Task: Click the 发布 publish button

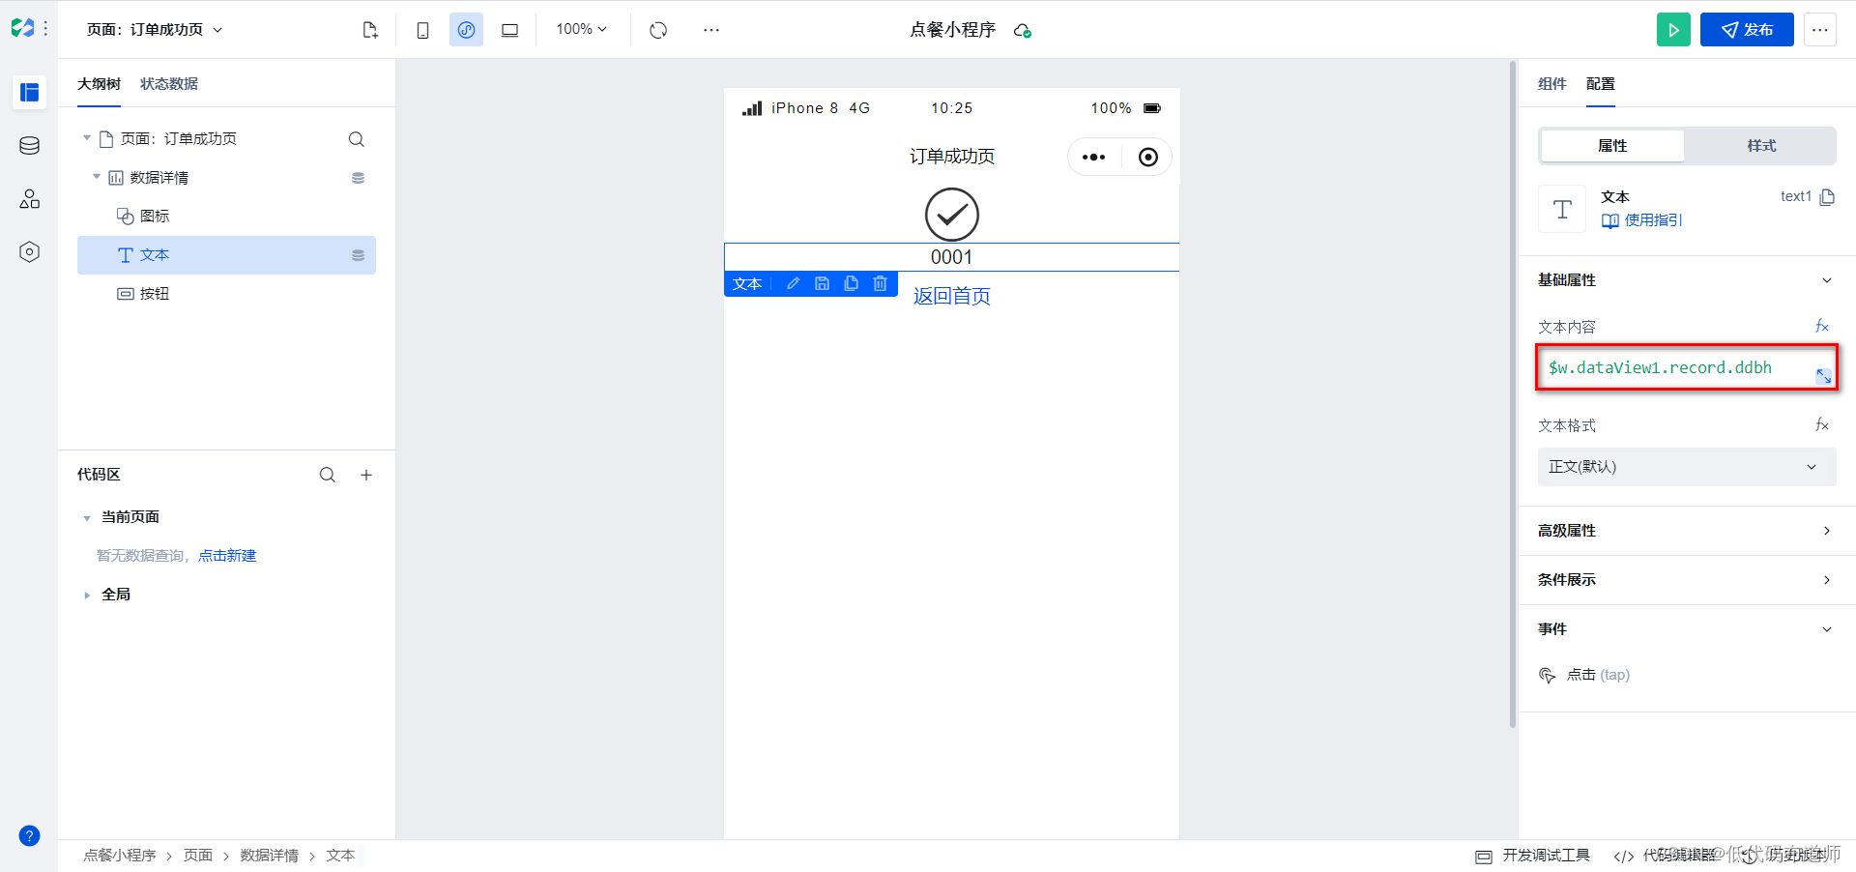Action: click(1747, 30)
